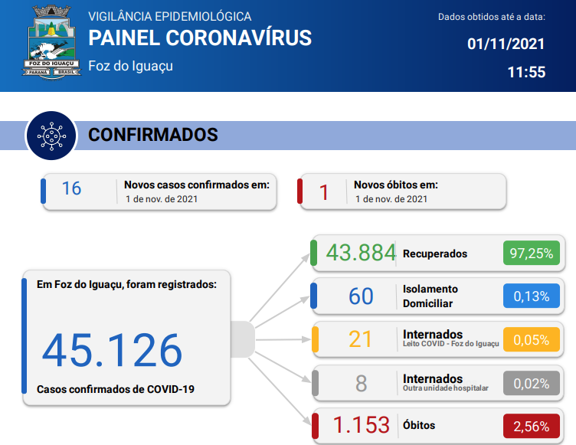
Task: Click the new confirmed cases number 16
Action: [x=71, y=188]
